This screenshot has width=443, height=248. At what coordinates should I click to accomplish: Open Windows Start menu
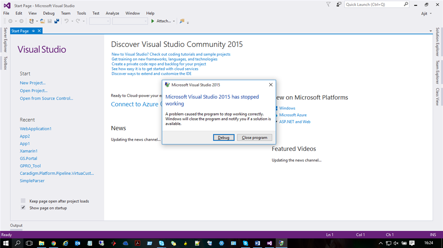[x=6, y=243]
